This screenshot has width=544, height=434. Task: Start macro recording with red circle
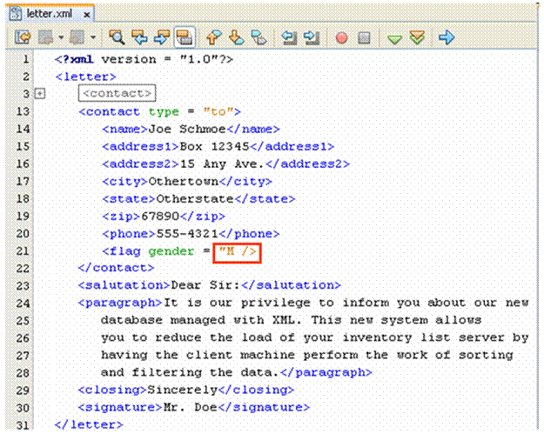point(342,37)
